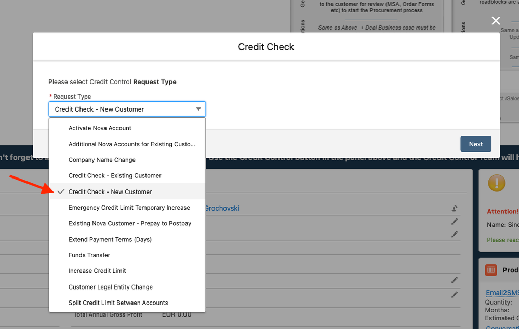Image resolution: width=519 pixels, height=329 pixels.
Task: Select Existing Nova Customer - Prepay to Postpay
Action: [x=127, y=224]
